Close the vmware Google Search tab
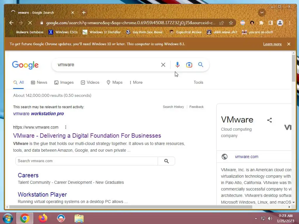 73,13
